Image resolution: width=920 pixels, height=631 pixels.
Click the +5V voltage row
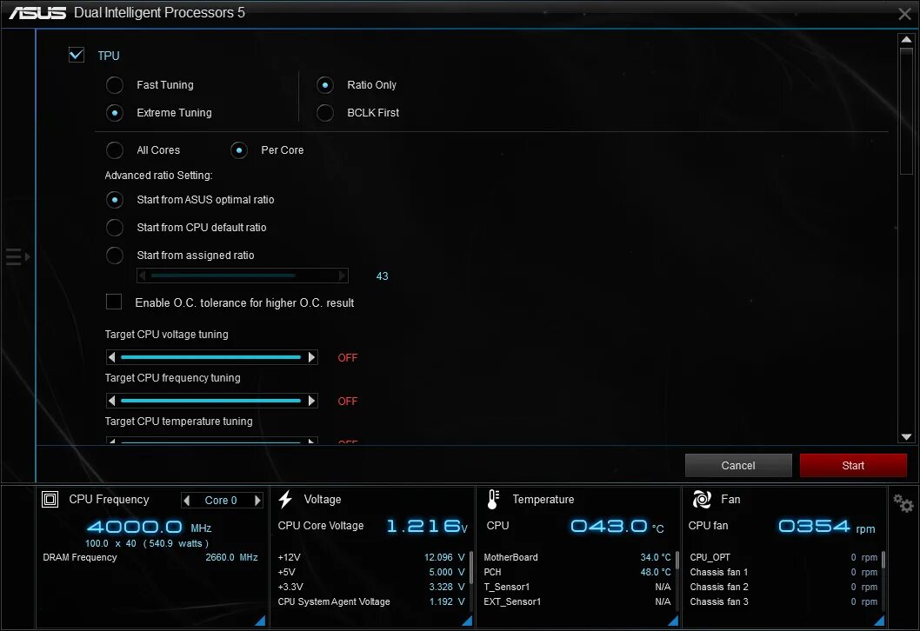pos(371,572)
